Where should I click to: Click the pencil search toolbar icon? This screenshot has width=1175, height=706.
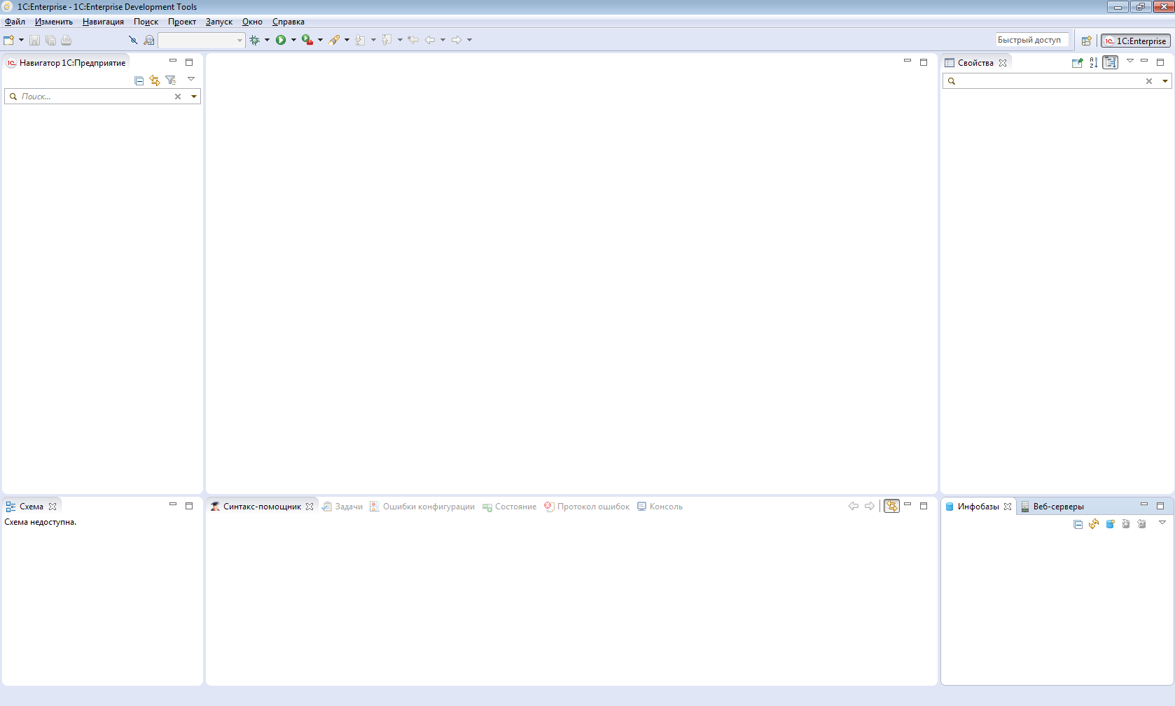click(x=335, y=40)
